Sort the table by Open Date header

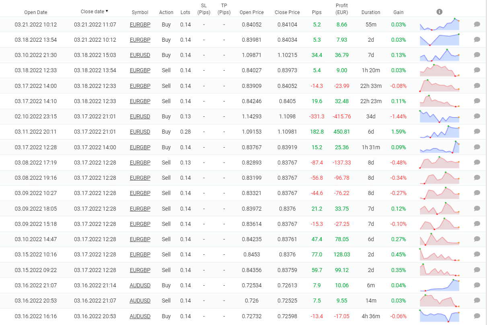(36, 12)
